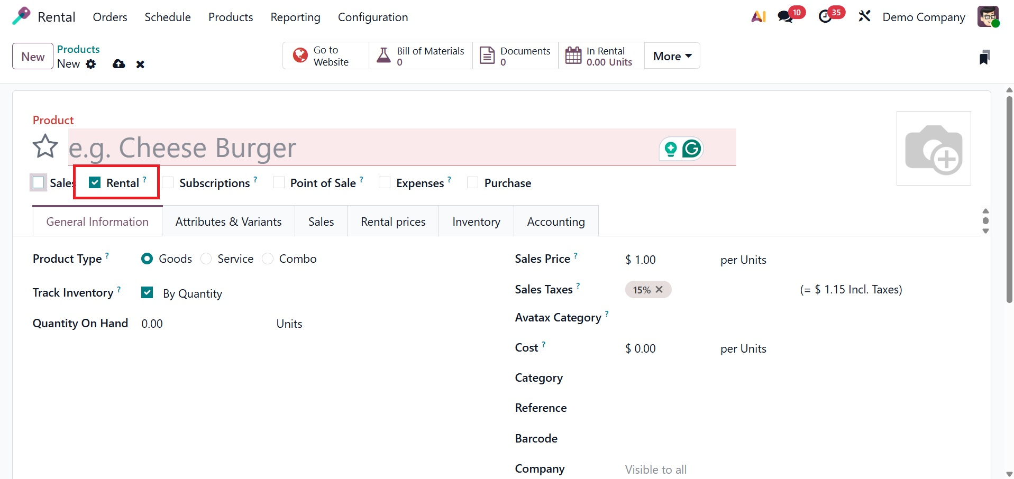Mark product as favorite with star icon

point(45,146)
